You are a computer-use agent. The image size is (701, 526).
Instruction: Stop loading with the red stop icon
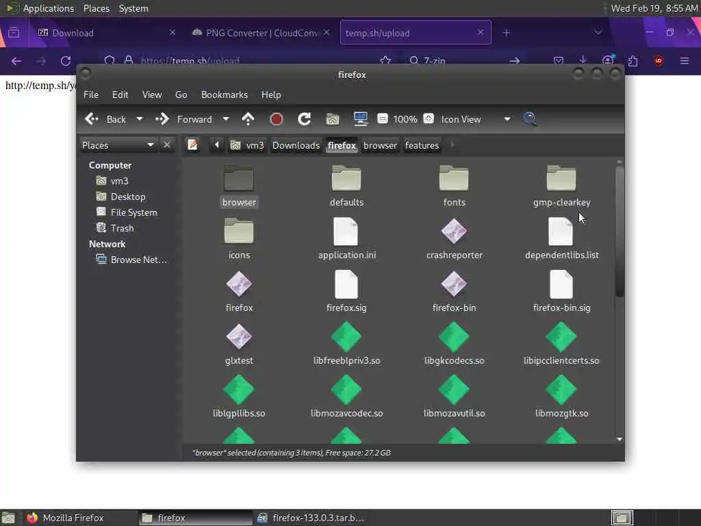[277, 119]
